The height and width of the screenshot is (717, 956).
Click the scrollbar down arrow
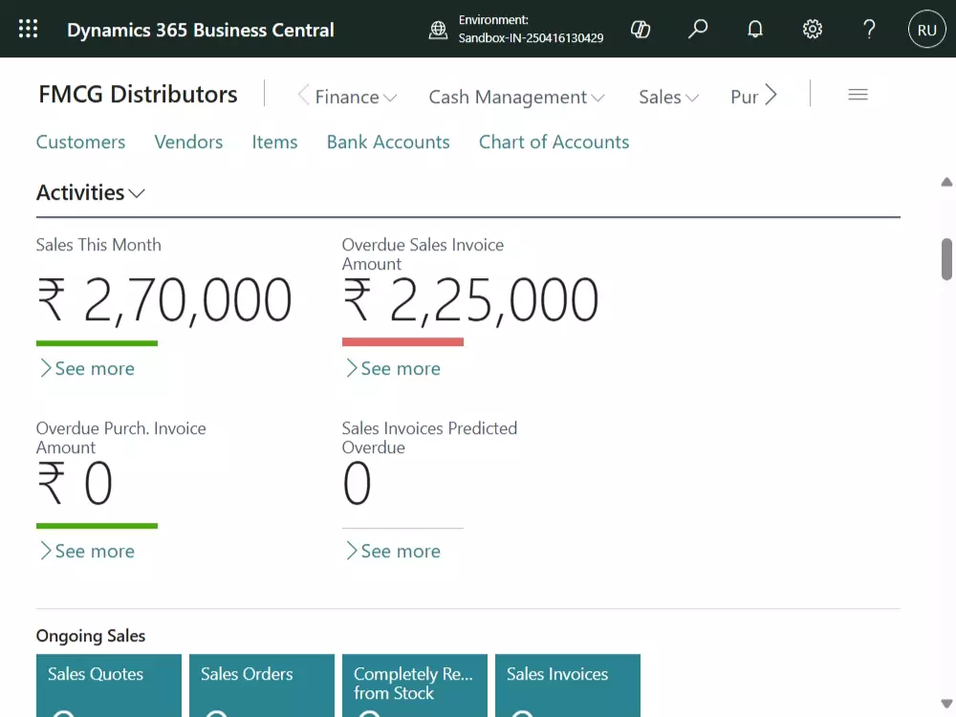pyautogui.click(x=946, y=703)
